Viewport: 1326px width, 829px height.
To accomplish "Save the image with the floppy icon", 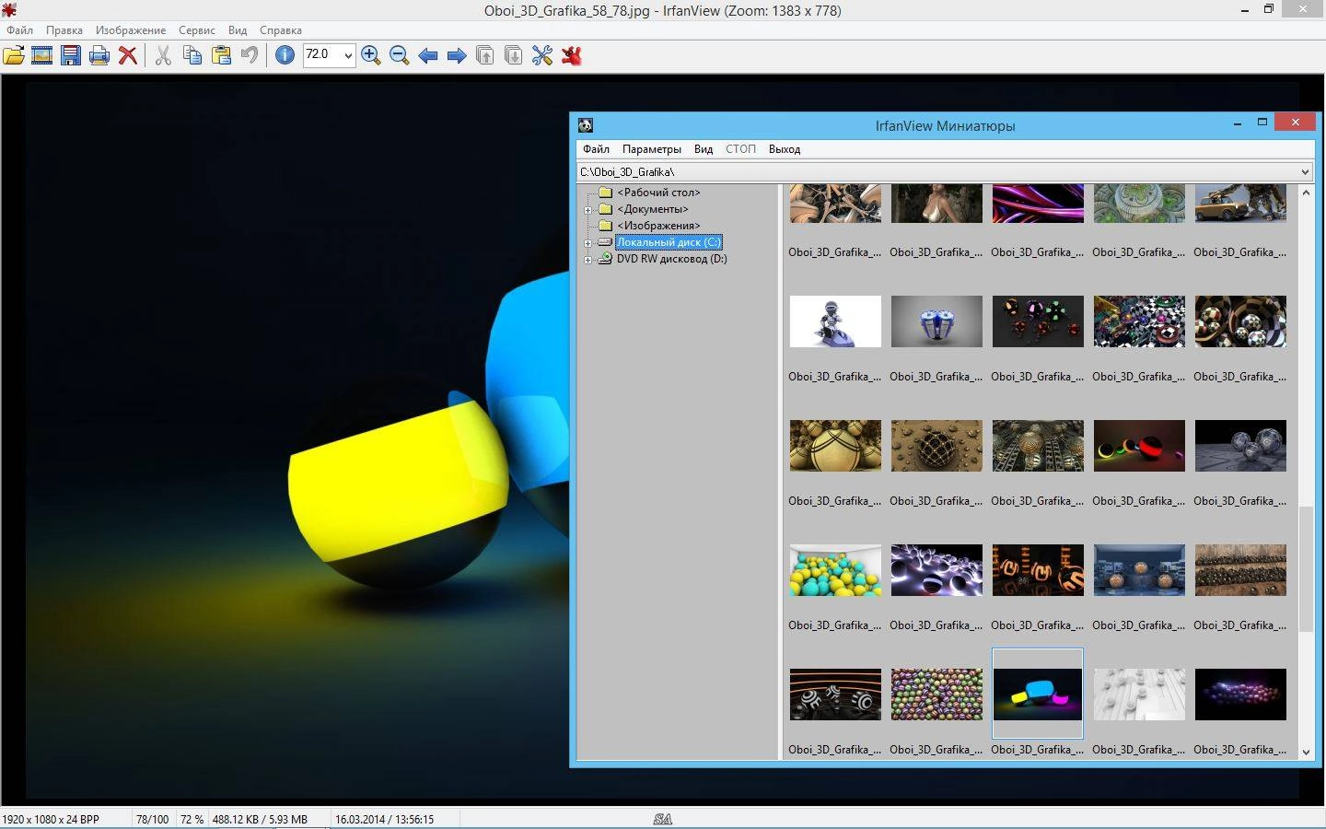I will pos(71,55).
